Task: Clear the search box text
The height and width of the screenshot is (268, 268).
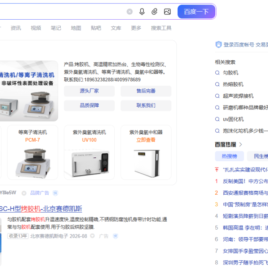Action: click(x=130, y=12)
